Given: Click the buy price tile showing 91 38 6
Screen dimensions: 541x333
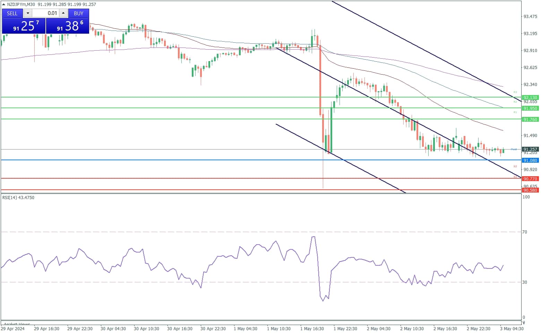Looking at the screenshot, I should point(68,26).
